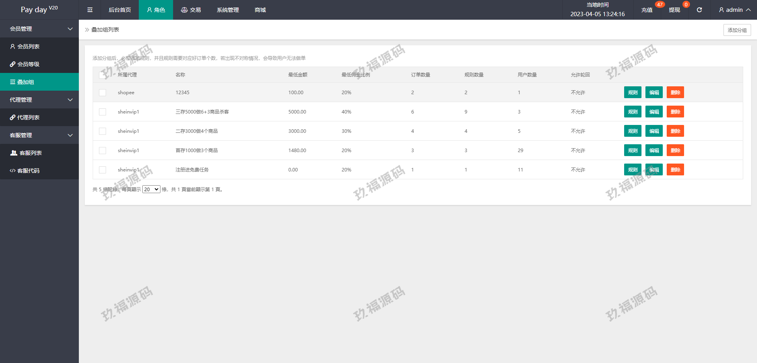The height and width of the screenshot is (363, 757).
Task: Click 充值 notification with badge 47
Action: (x=647, y=10)
